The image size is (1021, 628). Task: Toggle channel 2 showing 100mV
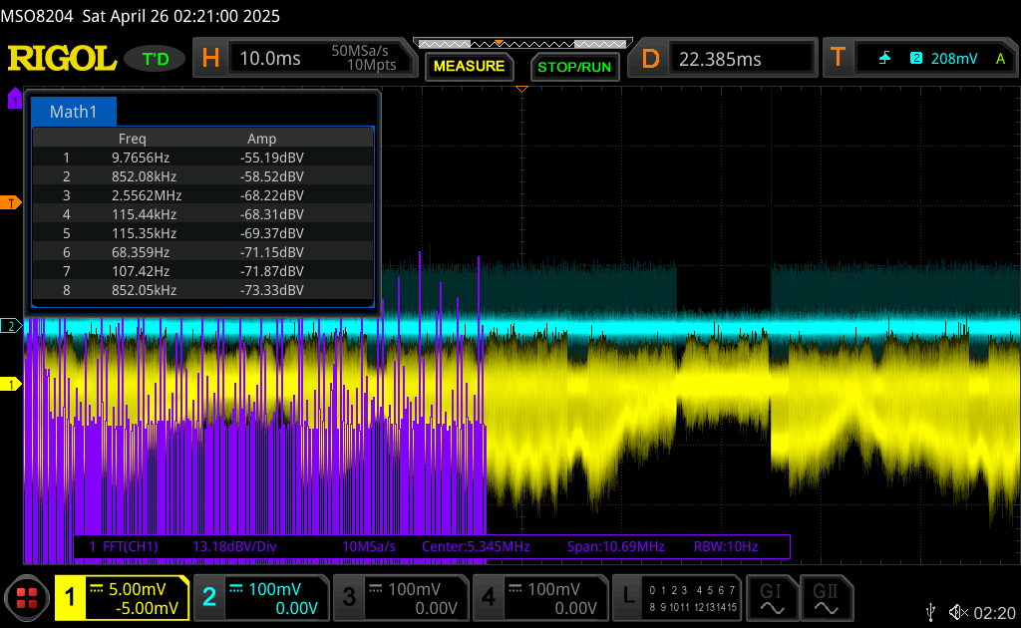pyautogui.click(x=261, y=598)
